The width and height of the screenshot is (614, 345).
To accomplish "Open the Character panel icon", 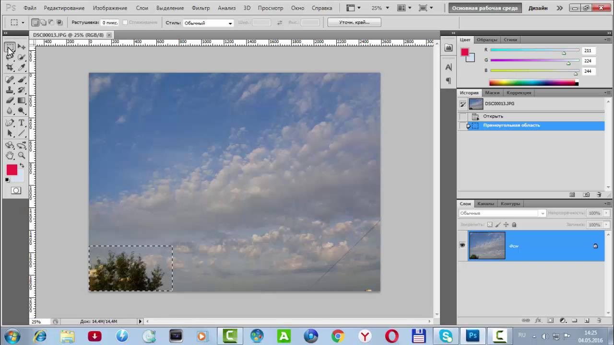I will (449, 67).
